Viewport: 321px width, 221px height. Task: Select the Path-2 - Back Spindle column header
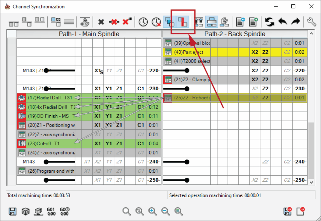tap(234, 34)
